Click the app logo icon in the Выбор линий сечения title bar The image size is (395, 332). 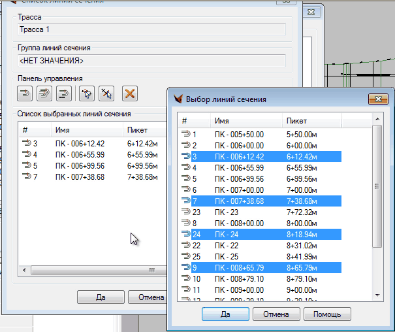point(178,99)
